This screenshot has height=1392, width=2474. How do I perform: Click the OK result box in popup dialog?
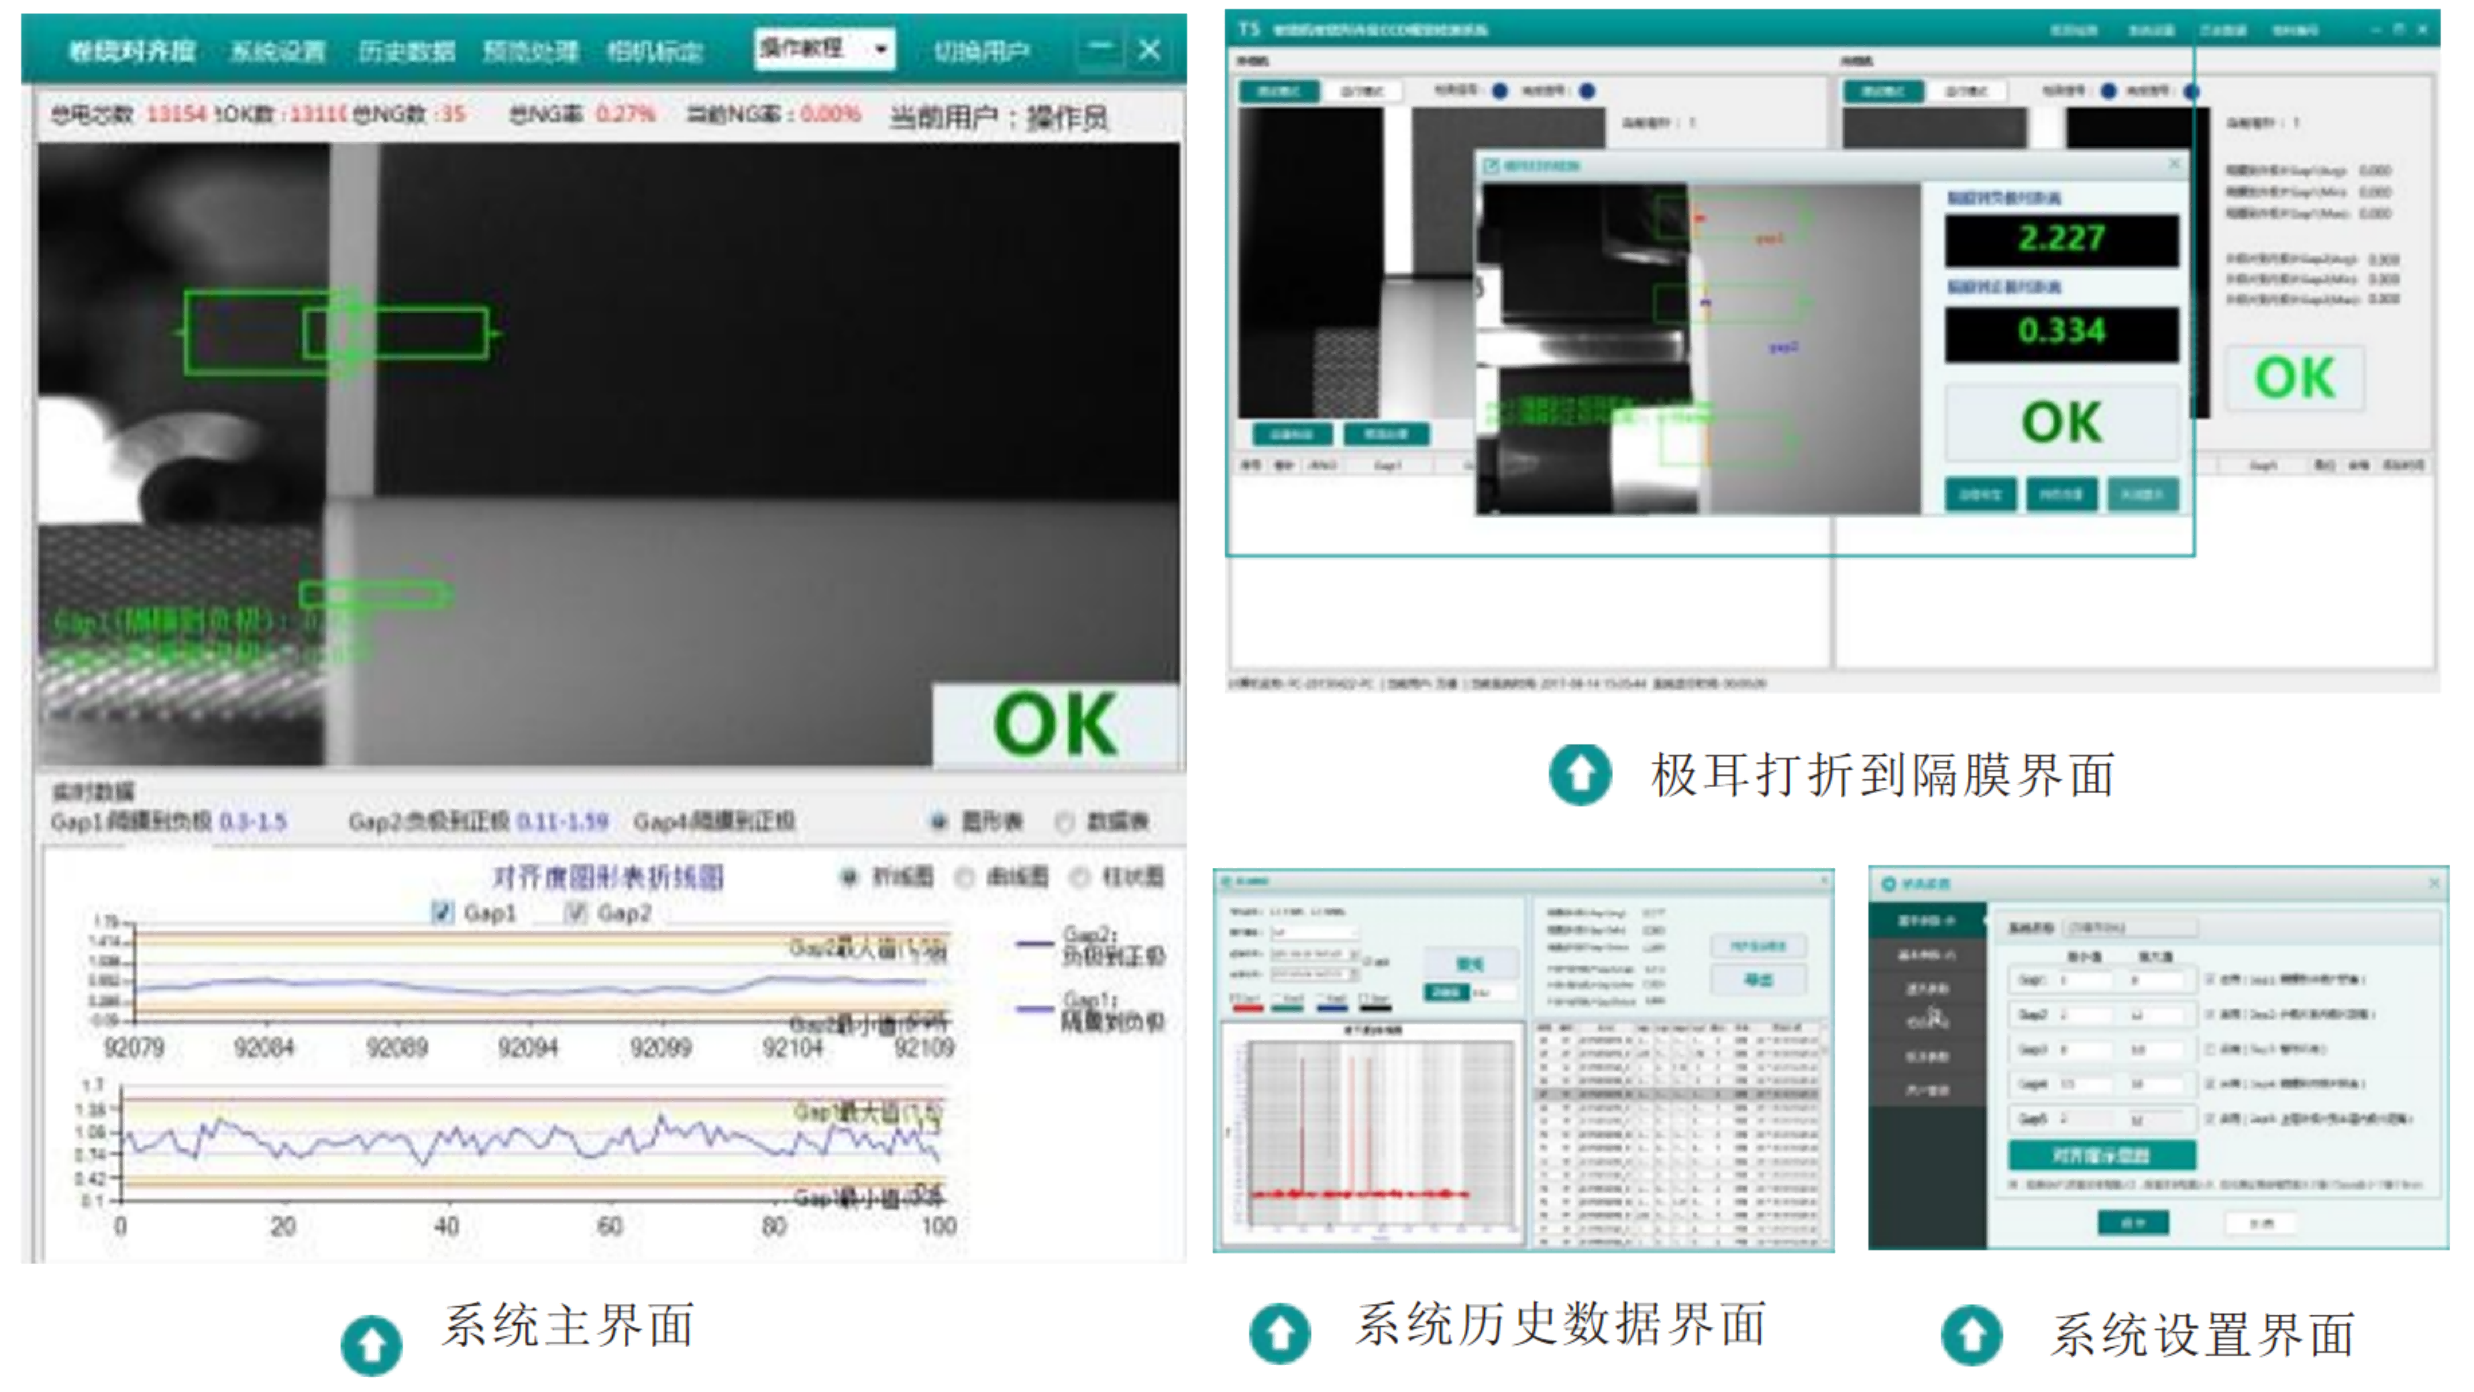[2062, 423]
